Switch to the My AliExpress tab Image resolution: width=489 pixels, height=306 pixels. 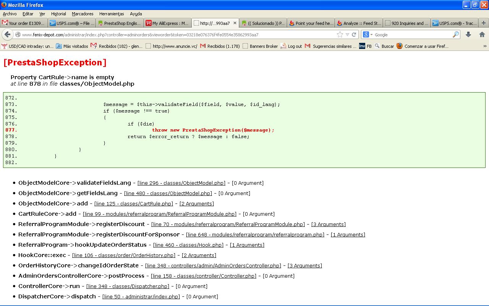point(168,23)
